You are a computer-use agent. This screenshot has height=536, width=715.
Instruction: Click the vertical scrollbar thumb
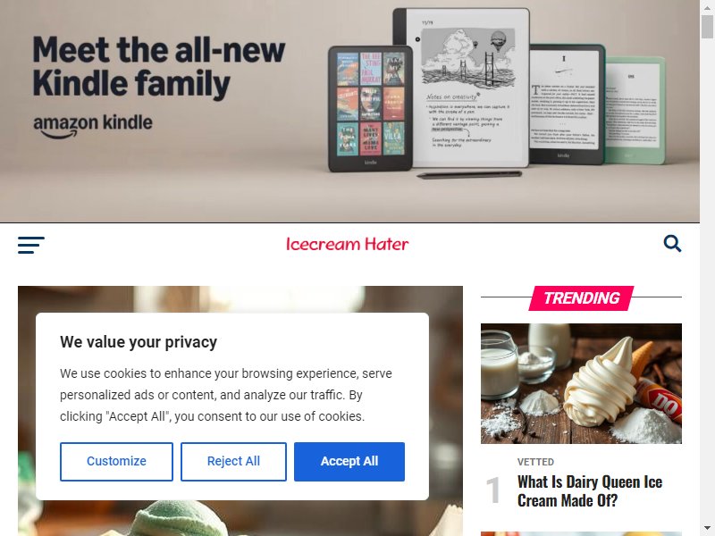[x=707, y=27]
